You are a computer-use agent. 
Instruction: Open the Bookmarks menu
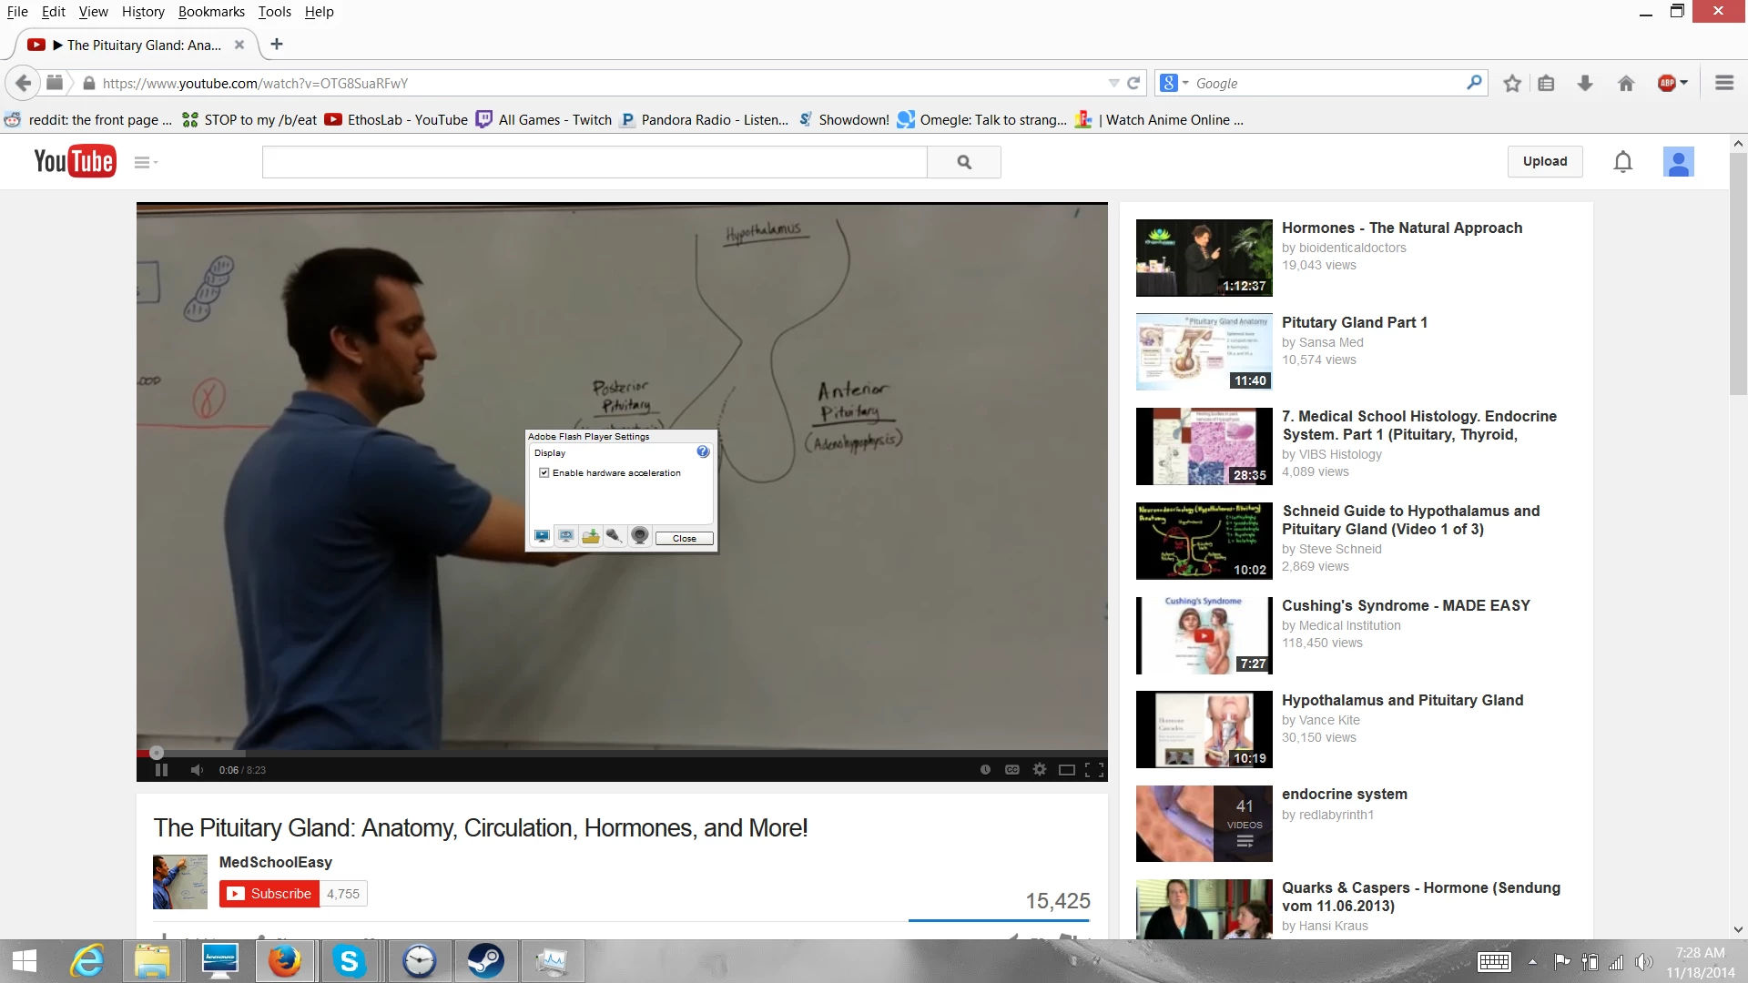point(211,12)
